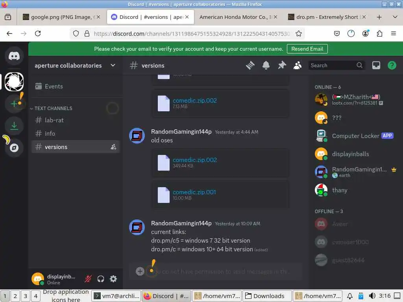Open offline member Aveer
The image size is (403, 302).
[x=356, y=224]
